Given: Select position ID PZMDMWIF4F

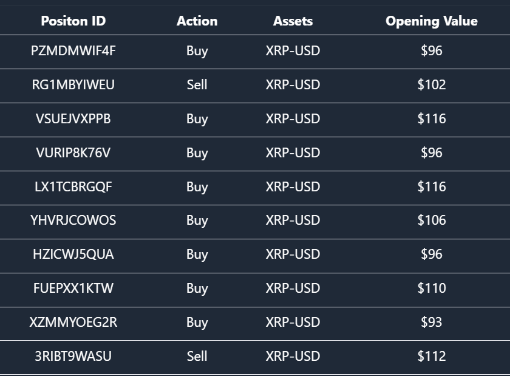Looking at the screenshot, I should (x=73, y=51).
